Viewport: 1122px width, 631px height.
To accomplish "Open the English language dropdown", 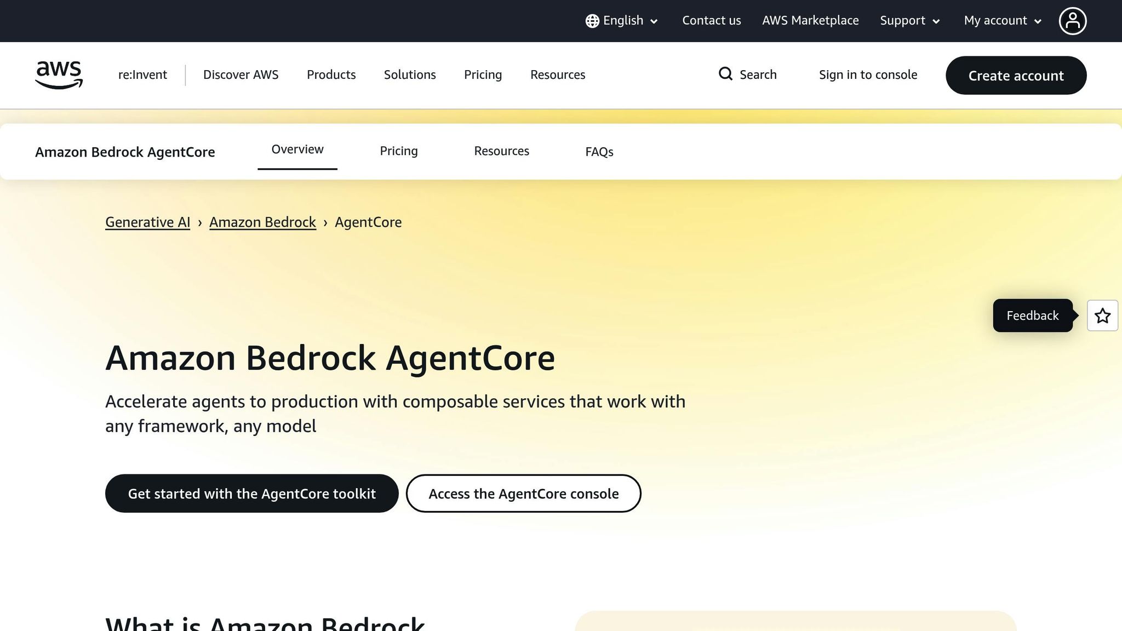I will [x=623, y=20].
